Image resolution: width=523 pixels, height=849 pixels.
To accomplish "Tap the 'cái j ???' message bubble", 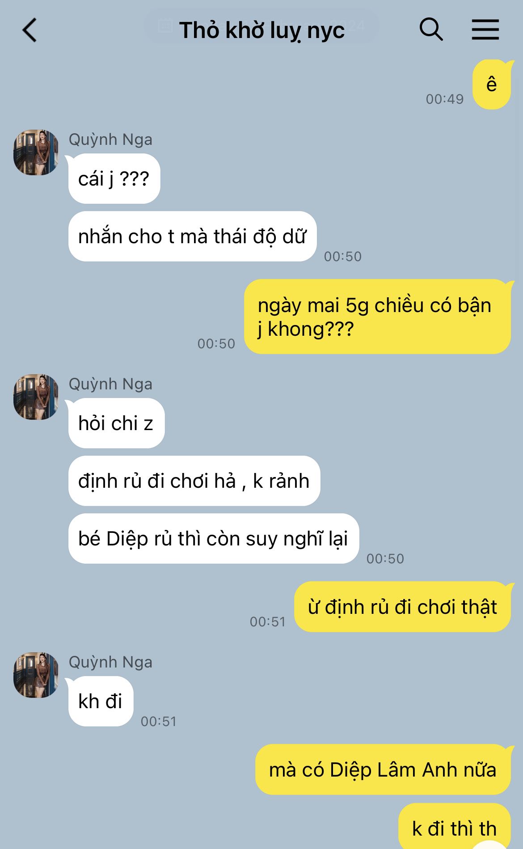I will coord(114,179).
